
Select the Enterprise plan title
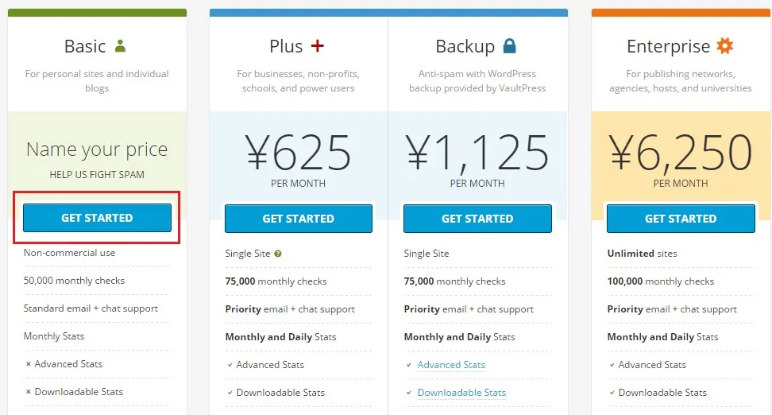pos(668,47)
